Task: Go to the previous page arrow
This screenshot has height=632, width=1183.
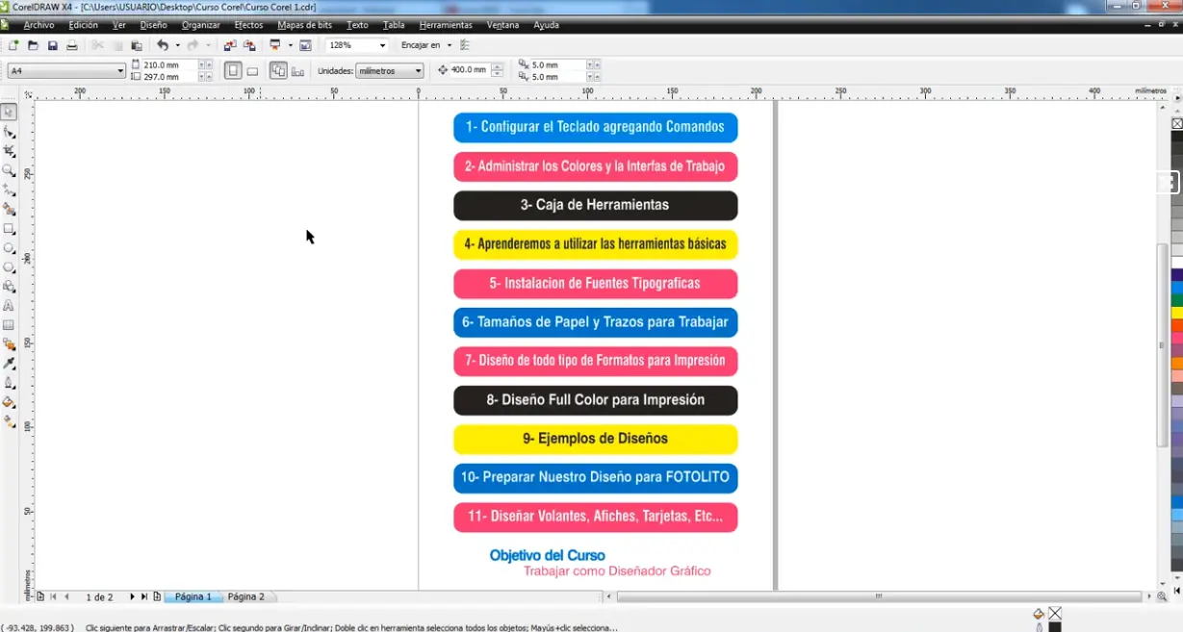Action: pyautogui.click(x=66, y=597)
